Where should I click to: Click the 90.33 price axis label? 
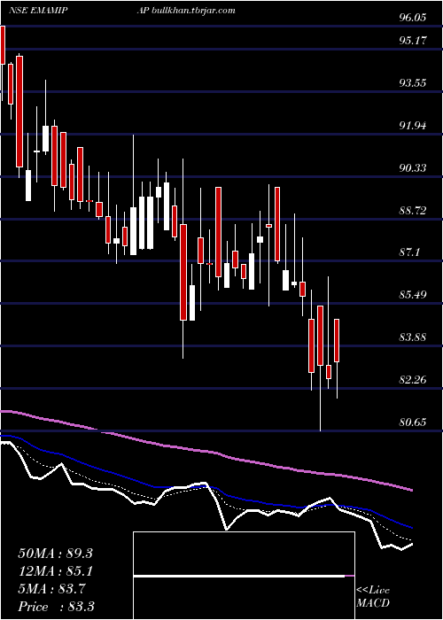(413, 168)
